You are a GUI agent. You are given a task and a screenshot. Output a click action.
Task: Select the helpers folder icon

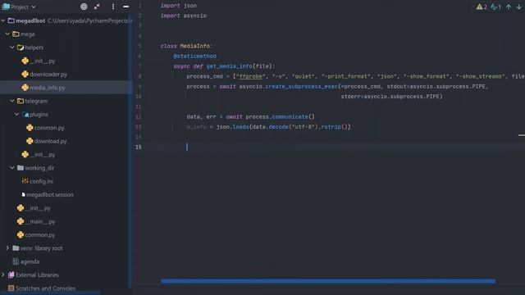(21, 48)
